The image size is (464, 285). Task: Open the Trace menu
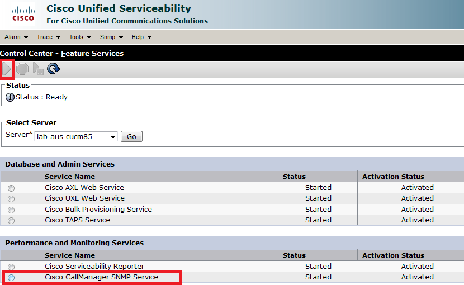(x=44, y=37)
